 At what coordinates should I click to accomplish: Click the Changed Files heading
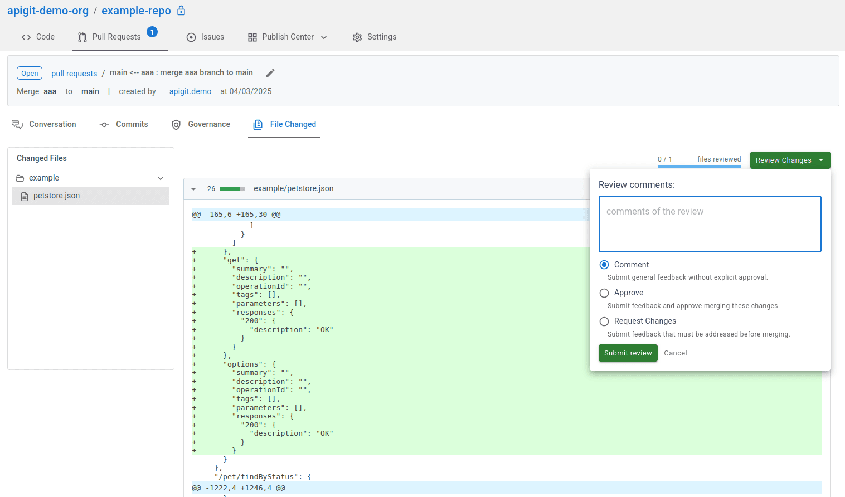click(42, 158)
